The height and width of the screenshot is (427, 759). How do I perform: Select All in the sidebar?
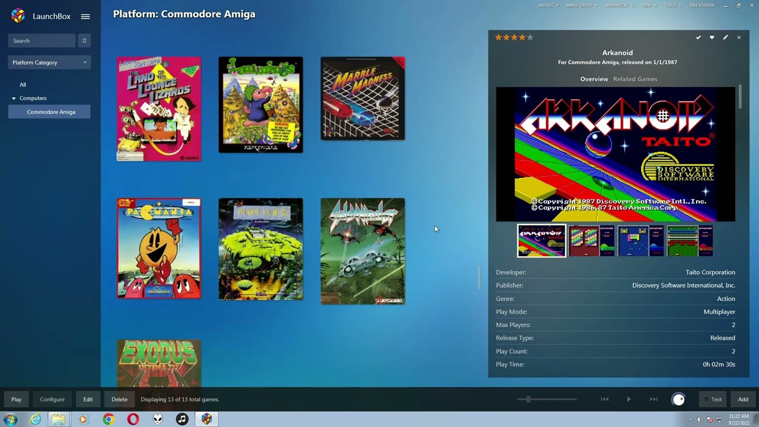coord(23,85)
